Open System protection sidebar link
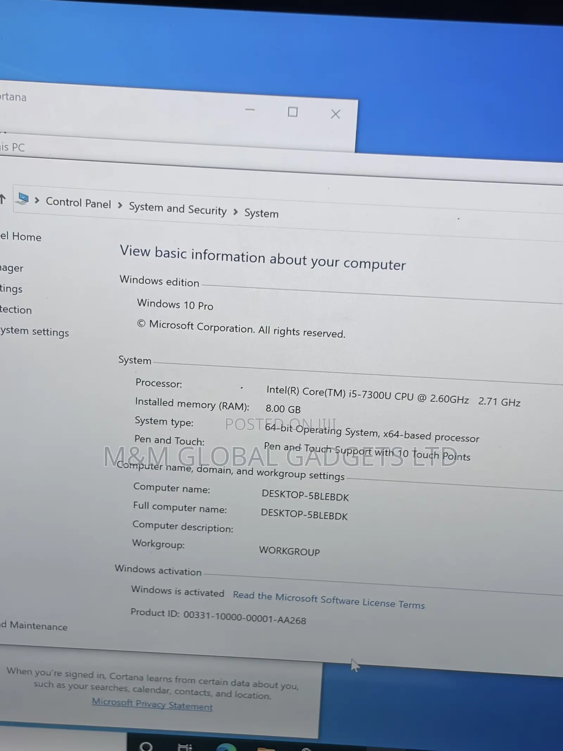Image resolution: width=563 pixels, height=751 pixels. pos(16,310)
